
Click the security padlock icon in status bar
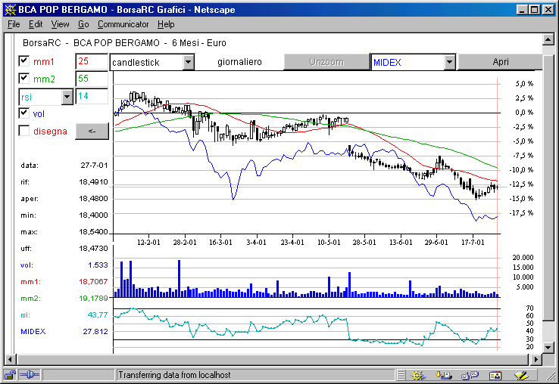pos(10,375)
